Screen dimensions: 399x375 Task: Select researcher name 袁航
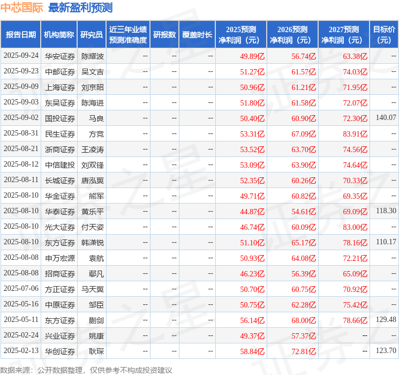pos(96,258)
